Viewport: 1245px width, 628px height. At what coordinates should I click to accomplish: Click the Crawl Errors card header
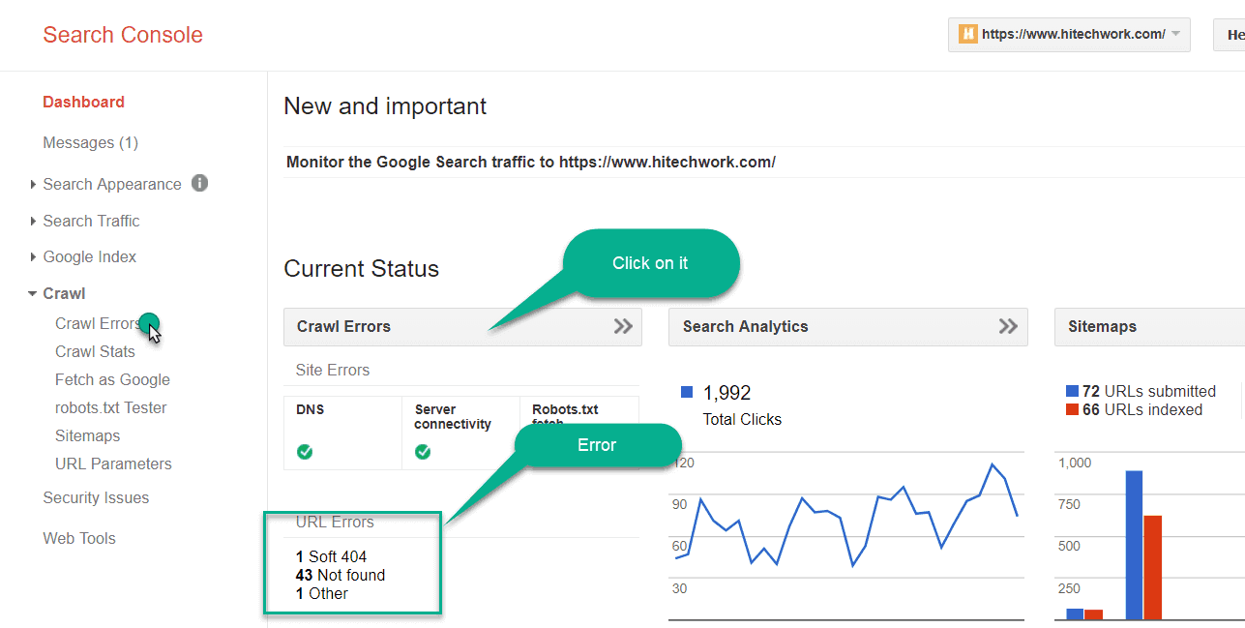(x=462, y=327)
